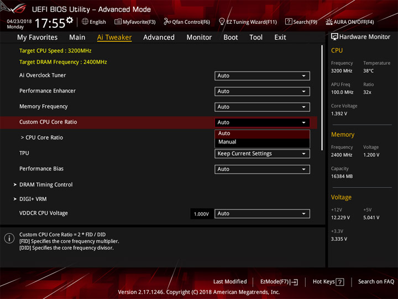
Task: Open the Performance Bias dropdown
Action: pyautogui.click(x=262, y=169)
